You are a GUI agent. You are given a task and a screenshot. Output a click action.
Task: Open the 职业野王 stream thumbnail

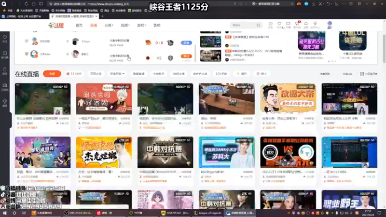(x=349, y=199)
